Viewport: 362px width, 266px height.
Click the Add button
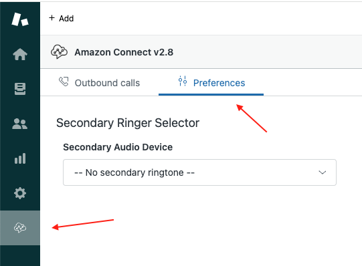pyautogui.click(x=61, y=18)
